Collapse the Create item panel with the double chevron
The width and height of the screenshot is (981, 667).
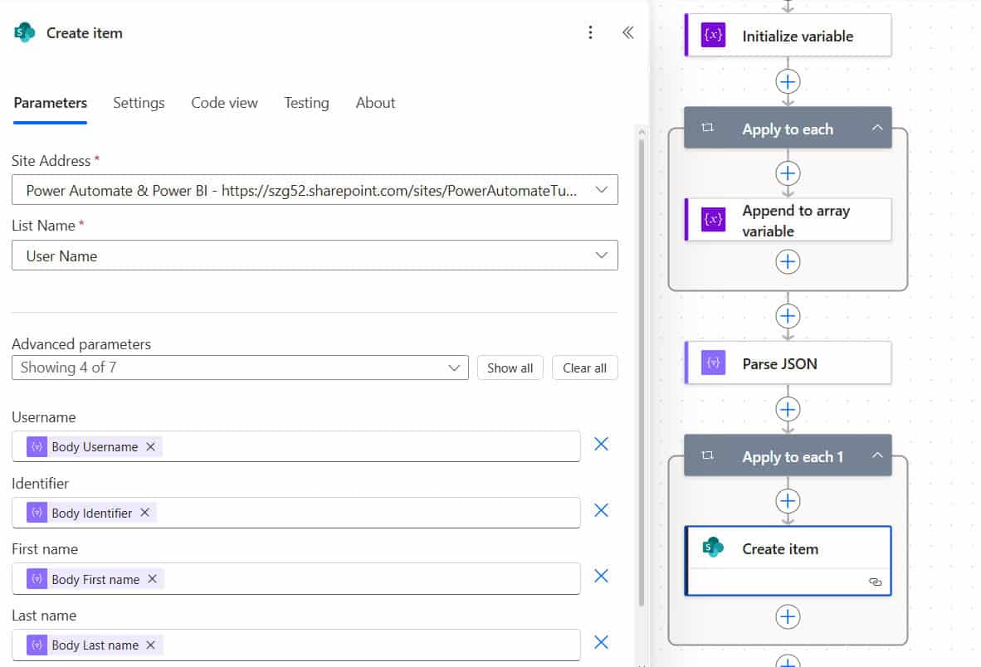[627, 32]
